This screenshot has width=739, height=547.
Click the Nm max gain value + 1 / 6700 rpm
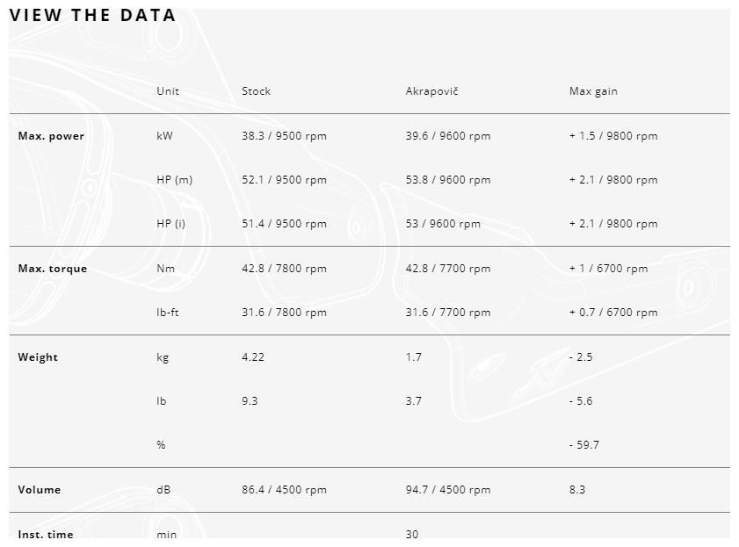608,269
